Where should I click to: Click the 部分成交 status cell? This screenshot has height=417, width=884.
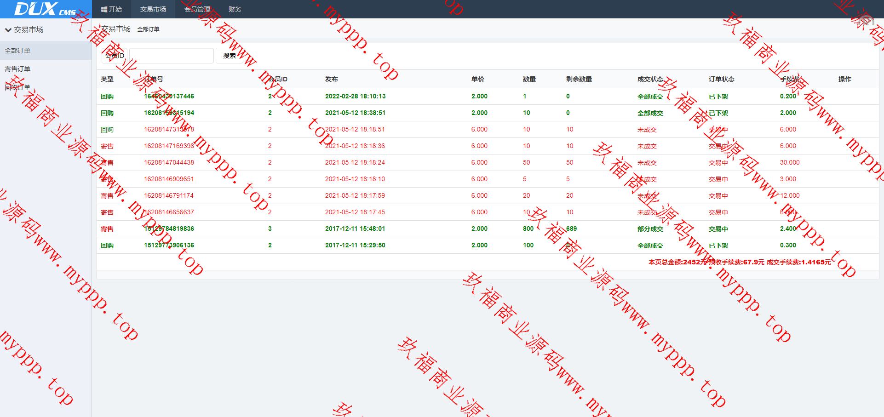pyautogui.click(x=650, y=229)
